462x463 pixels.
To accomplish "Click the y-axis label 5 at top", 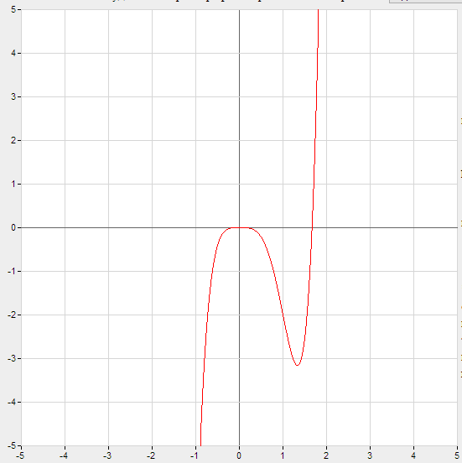I will (x=13, y=10).
